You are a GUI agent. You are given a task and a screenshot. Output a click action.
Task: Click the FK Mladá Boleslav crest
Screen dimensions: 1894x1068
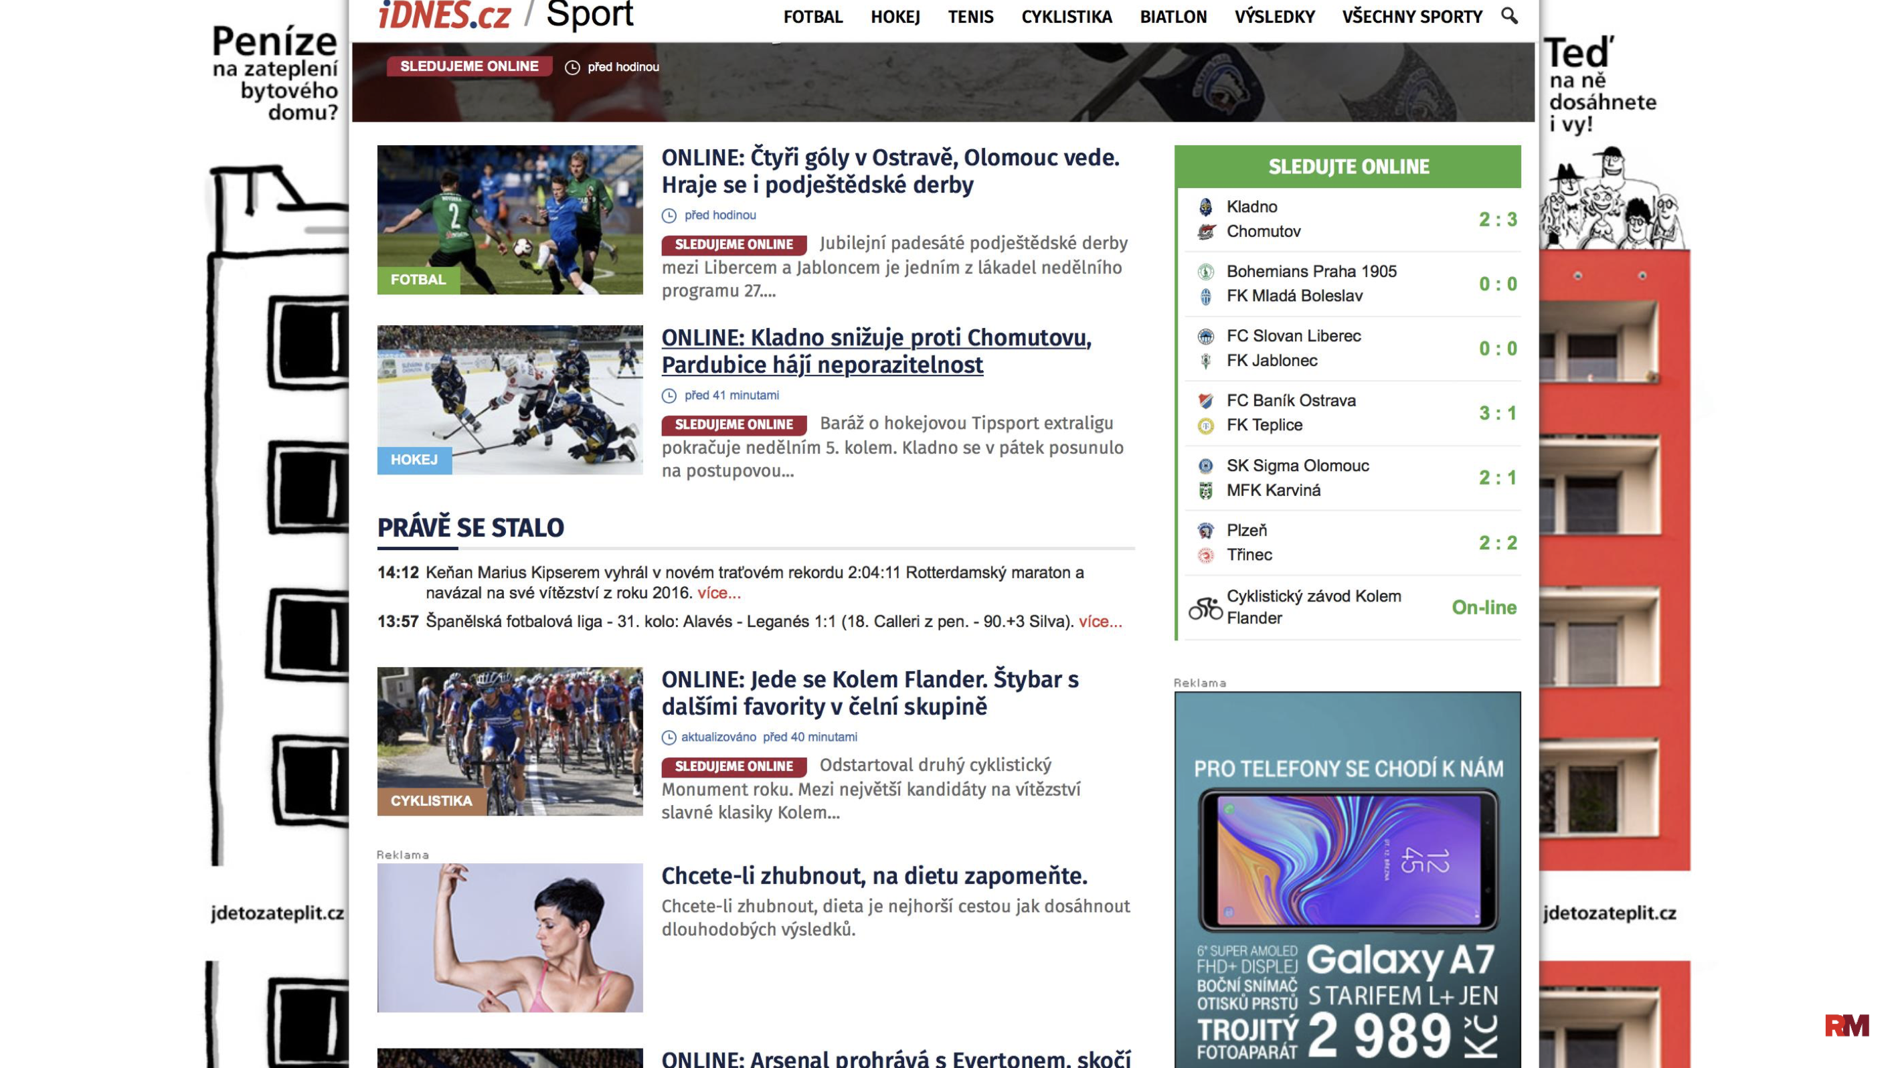pos(1206,296)
